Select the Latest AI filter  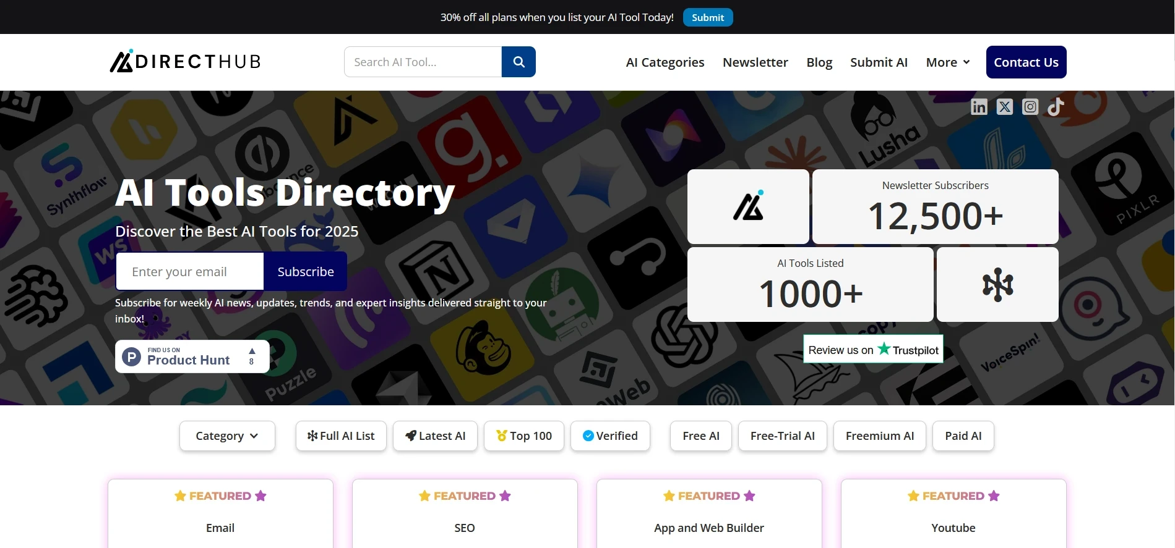point(435,436)
